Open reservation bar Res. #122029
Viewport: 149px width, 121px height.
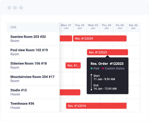pyautogui.click(x=100, y=39)
